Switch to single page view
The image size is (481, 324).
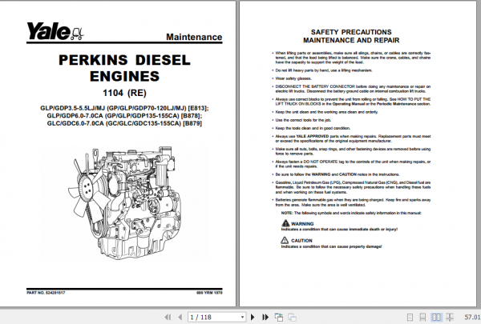(410, 318)
